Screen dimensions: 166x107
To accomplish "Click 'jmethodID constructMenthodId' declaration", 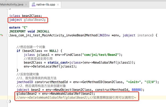I will point(42,82).
